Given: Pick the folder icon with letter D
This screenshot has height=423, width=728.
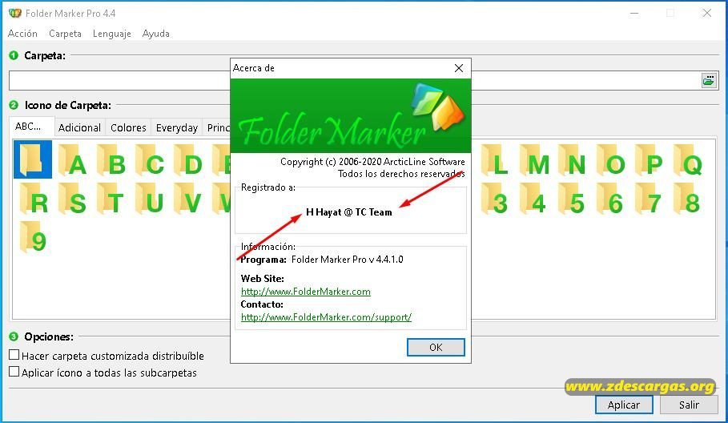Looking at the screenshot, I should click(188, 160).
